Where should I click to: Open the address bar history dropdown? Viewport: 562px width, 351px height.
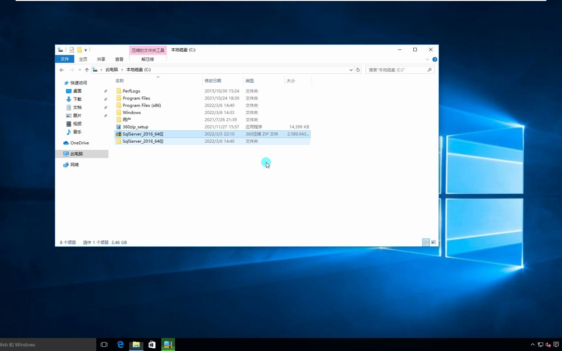[351, 70]
